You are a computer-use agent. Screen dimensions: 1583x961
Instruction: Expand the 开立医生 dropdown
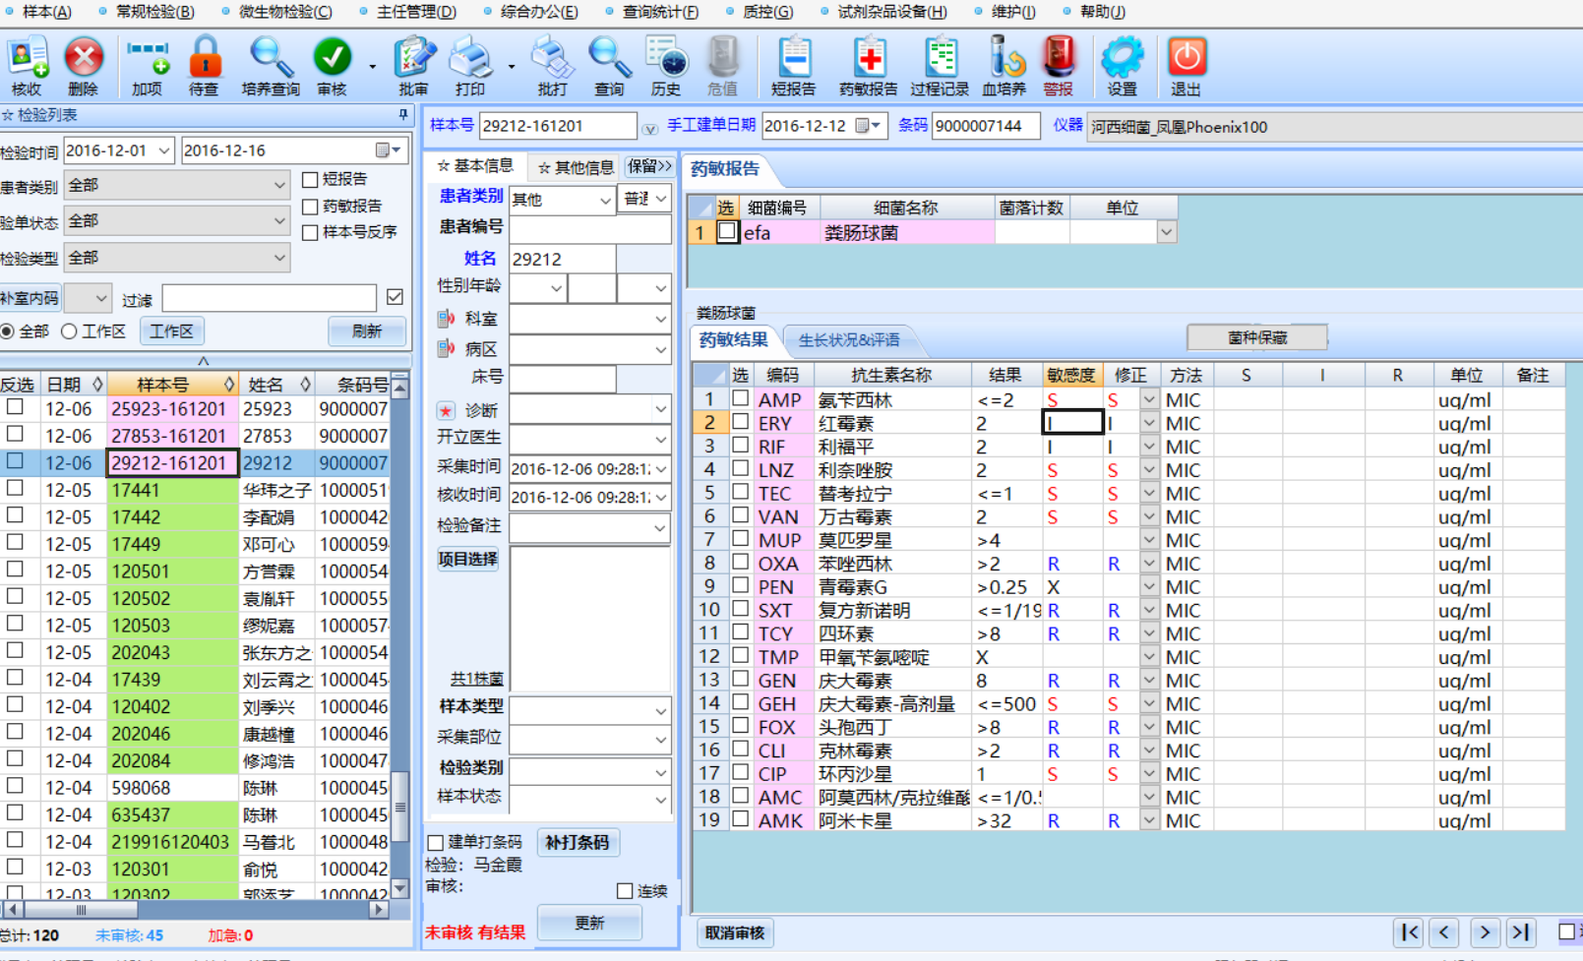(x=660, y=439)
